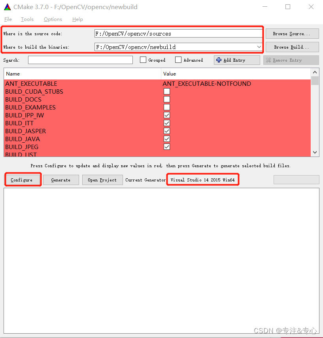The image size is (323, 338).
Task: Click the scroll down arrow of entries list
Action: 315,153
